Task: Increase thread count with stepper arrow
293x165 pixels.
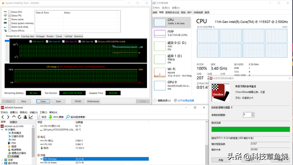Action: point(253,113)
